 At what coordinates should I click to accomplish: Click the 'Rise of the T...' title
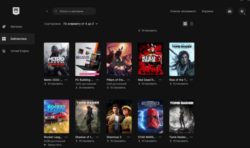click(179, 80)
